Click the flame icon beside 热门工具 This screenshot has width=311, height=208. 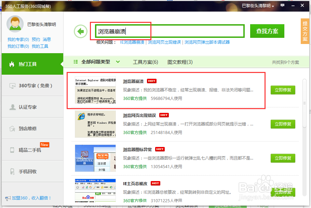12,64
